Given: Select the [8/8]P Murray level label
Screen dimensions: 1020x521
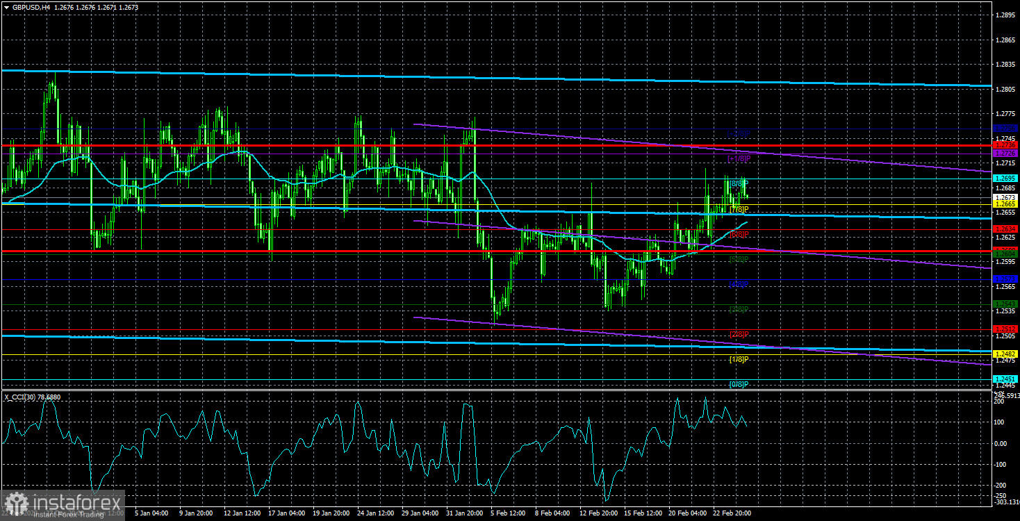Looking at the screenshot, I should click(739, 184).
